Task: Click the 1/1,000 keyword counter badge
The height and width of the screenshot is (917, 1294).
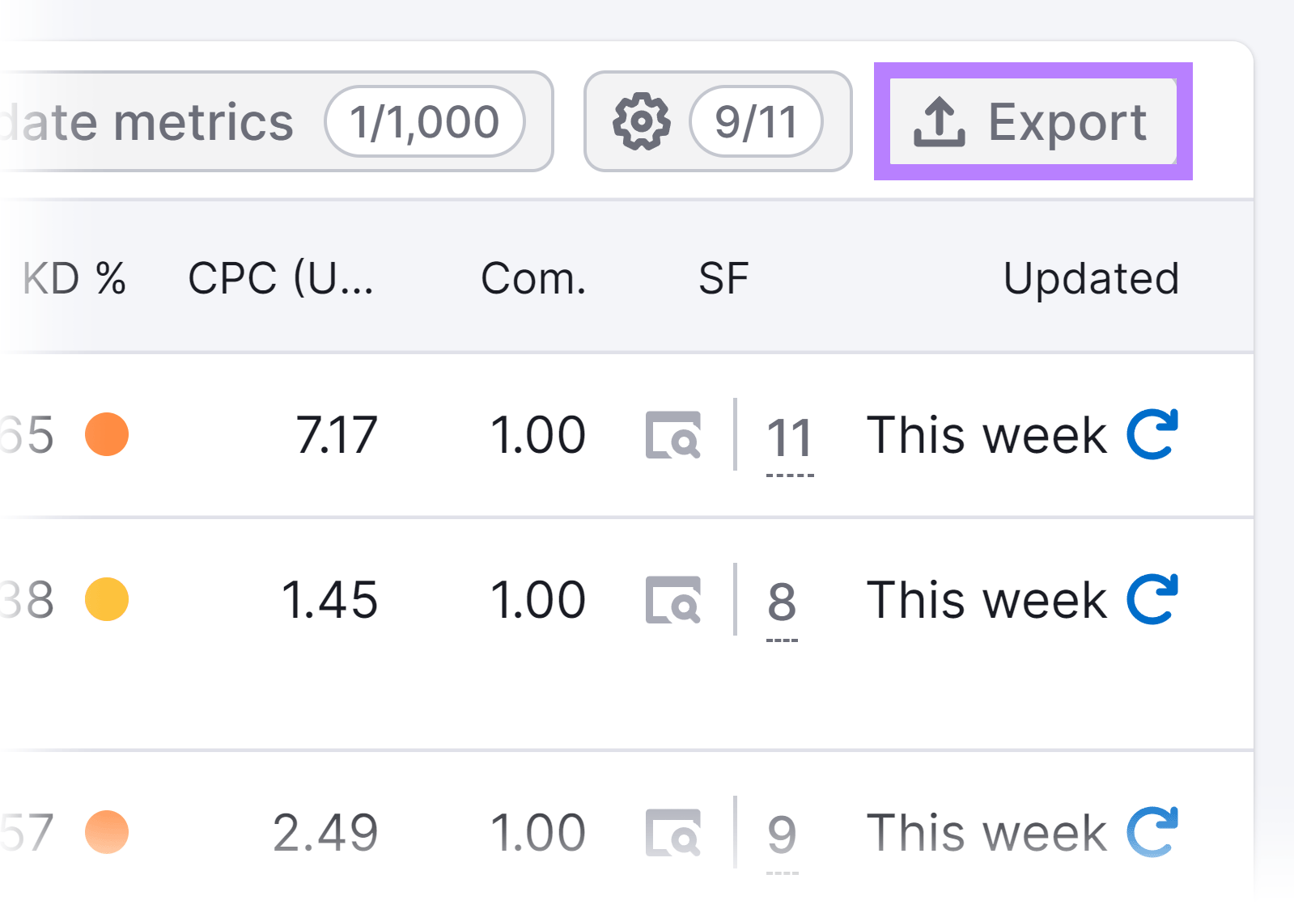Action: (426, 121)
